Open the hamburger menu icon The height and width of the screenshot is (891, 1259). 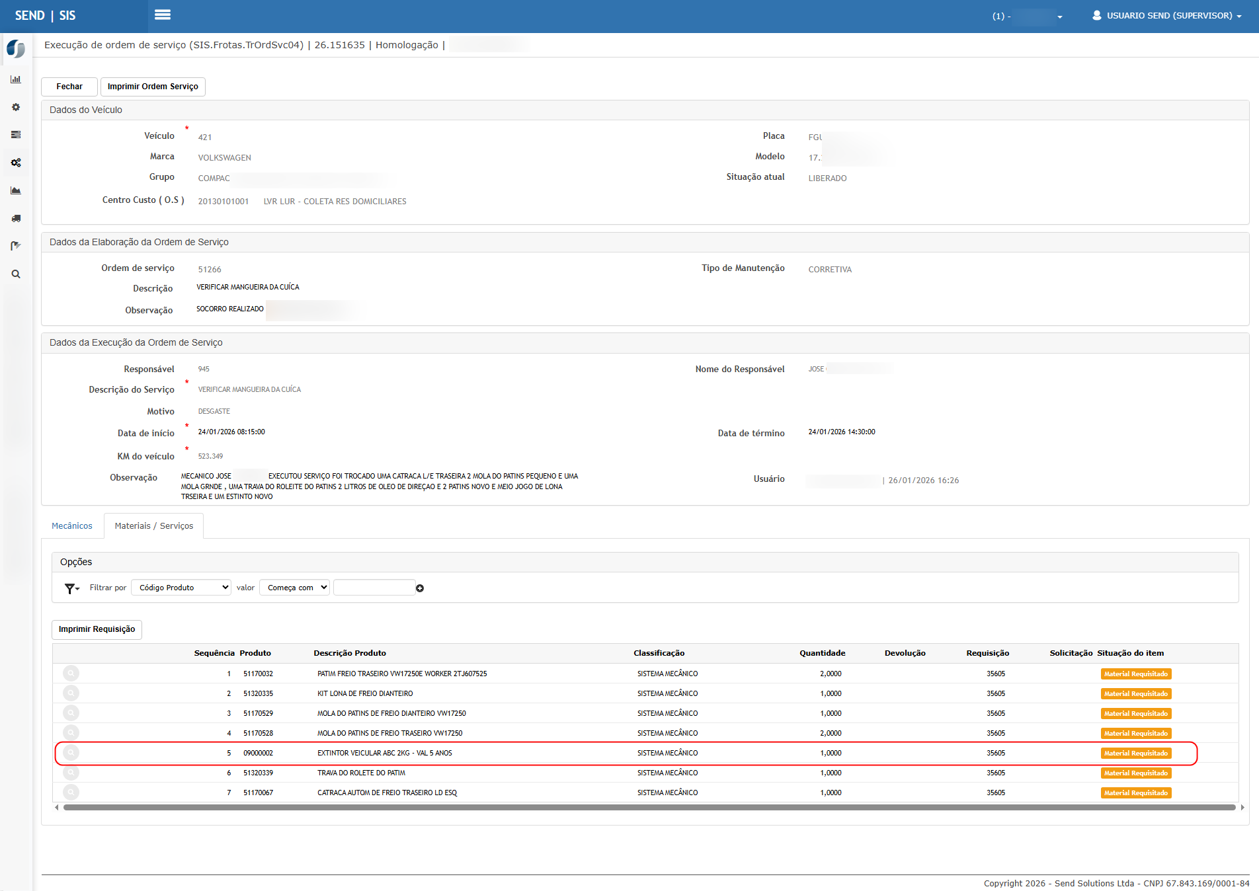163,15
